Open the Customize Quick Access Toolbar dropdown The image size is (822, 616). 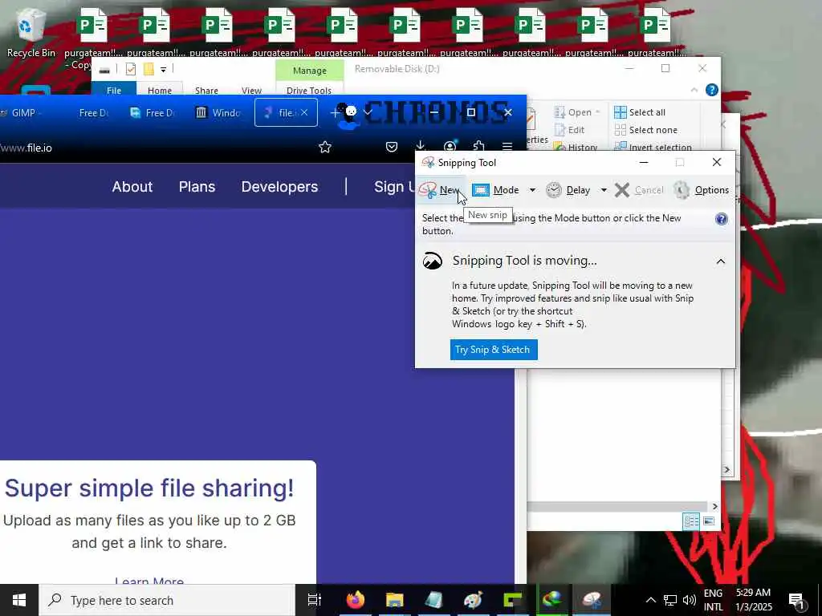(x=164, y=69)
